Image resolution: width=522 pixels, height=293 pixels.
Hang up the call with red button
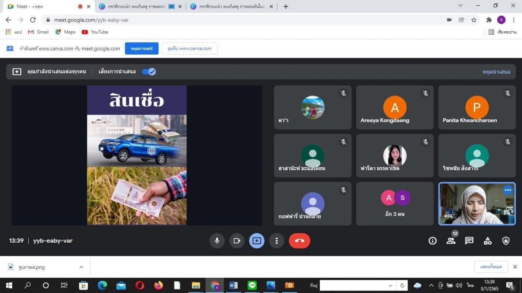click(299, 240)
